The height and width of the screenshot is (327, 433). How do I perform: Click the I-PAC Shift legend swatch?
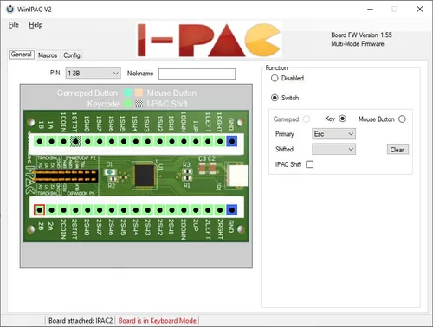[x=139, y=104]
